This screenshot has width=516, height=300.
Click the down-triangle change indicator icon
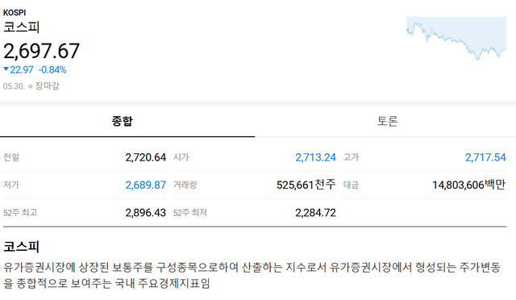[x=6, y=69]
